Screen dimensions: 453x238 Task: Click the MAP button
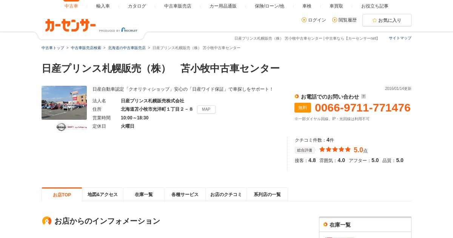206,110
